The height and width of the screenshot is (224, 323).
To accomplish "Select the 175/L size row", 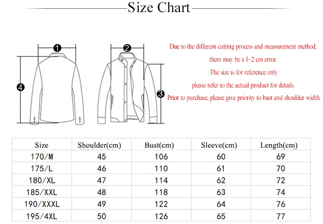I will [x=161, y=168].
